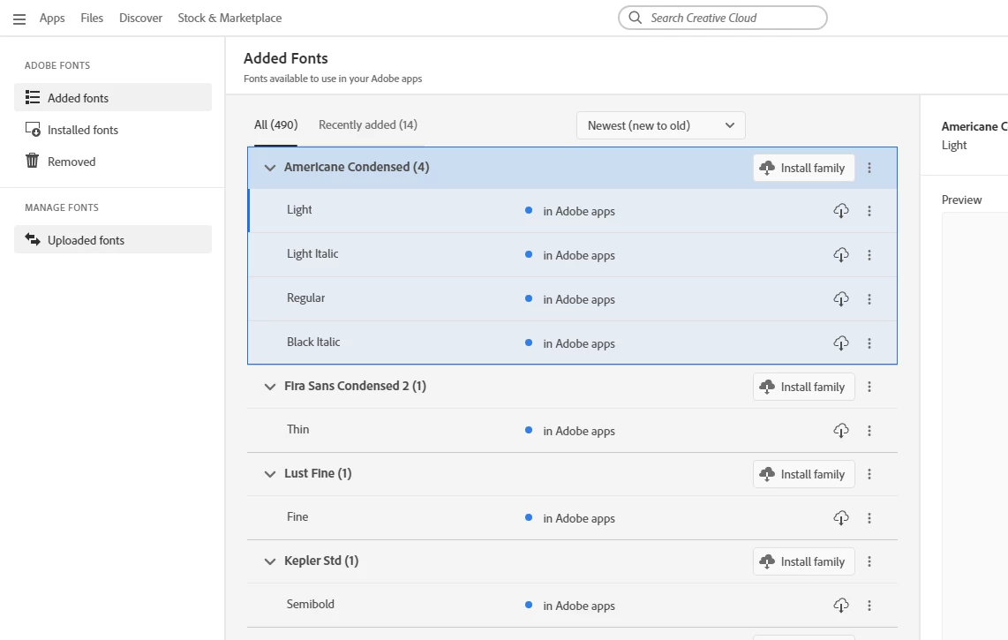This screenshot has height=640, width=1008.
Task: Click the search magnifier icon
Action: (x=636, y=18)
